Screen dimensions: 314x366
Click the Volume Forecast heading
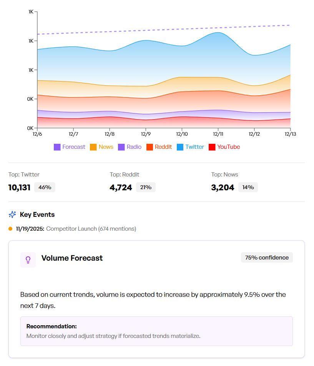pos(72,258)
